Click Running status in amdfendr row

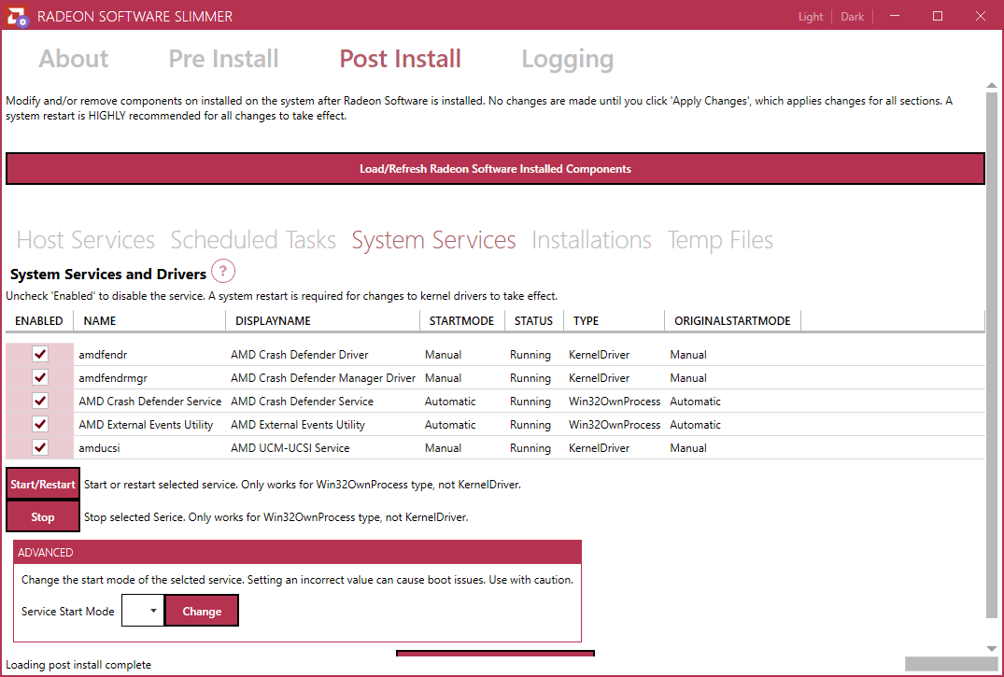[x=530, y=354]
